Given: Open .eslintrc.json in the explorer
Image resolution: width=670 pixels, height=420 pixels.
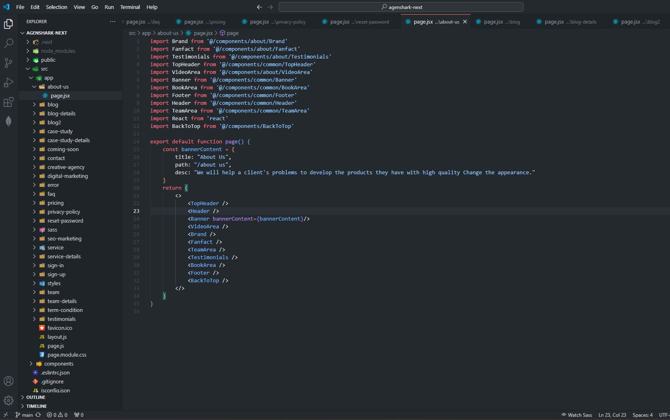Looking at the screenshot, I should coord(55,372).
